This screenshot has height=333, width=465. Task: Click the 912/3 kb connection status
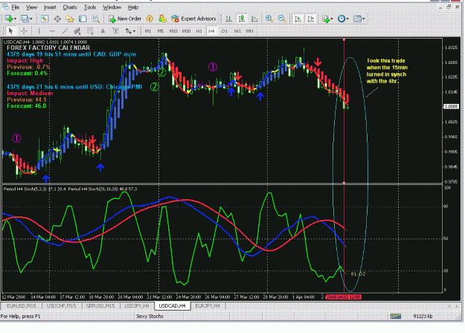click(423, 317)
